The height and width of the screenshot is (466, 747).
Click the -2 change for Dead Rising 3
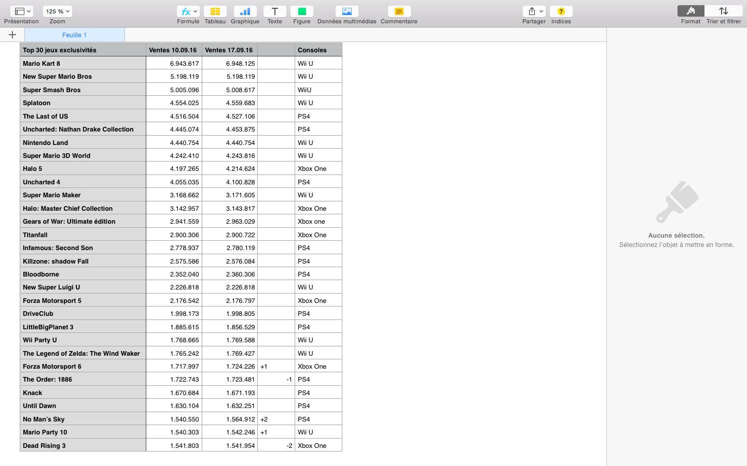(x=276, y=445)
